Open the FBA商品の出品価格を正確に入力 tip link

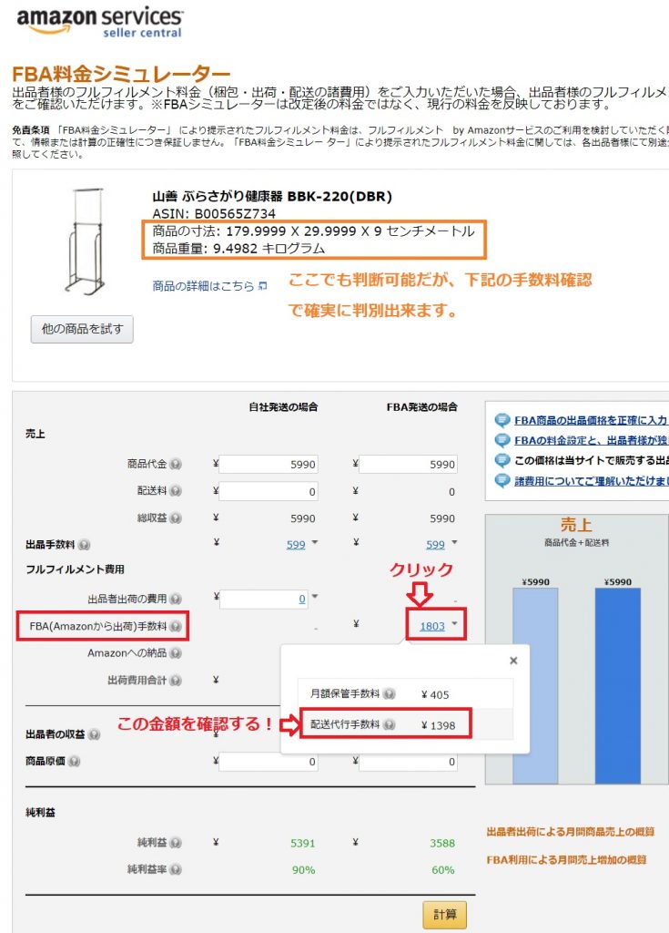(x=591, y=420)
